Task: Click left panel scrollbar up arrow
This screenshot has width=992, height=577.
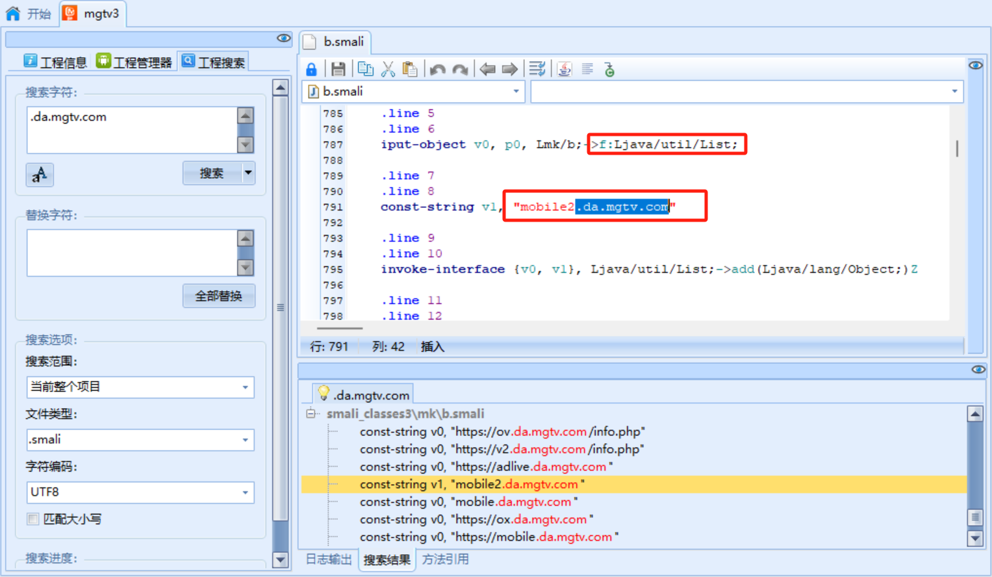Action: [x=281, y=88]
